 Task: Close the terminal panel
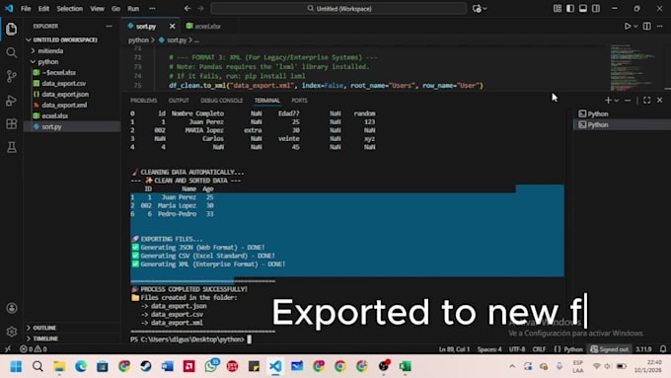click(x=660, y=100)
